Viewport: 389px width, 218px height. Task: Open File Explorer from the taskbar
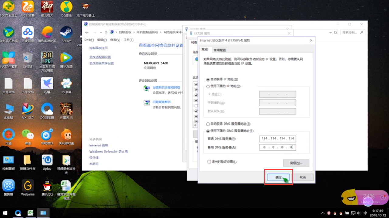click(43, 213)
